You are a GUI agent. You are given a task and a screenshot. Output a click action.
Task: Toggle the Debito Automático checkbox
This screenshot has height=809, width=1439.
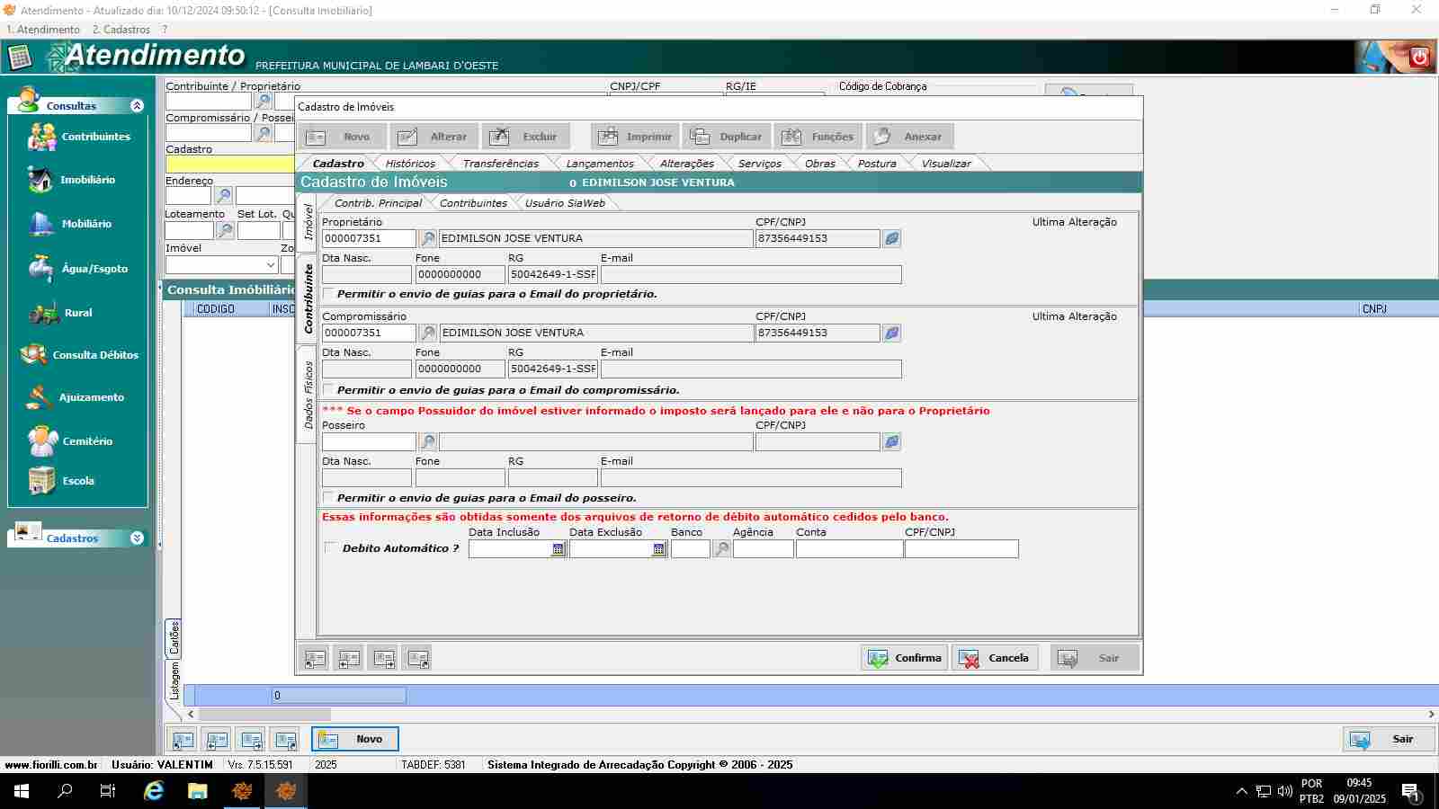330,548
